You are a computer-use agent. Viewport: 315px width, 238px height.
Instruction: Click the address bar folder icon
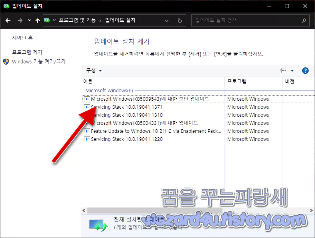(x=47, y=20)
